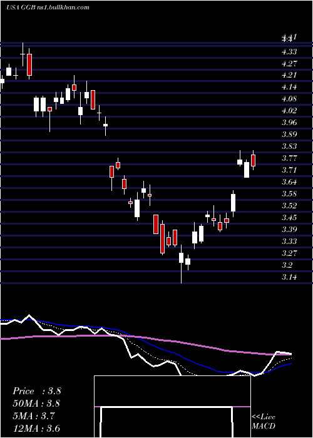The height and width of the screenshot is (438, 313).
Task: Click the 3.58 price axis label
Action: coord(289,194)
